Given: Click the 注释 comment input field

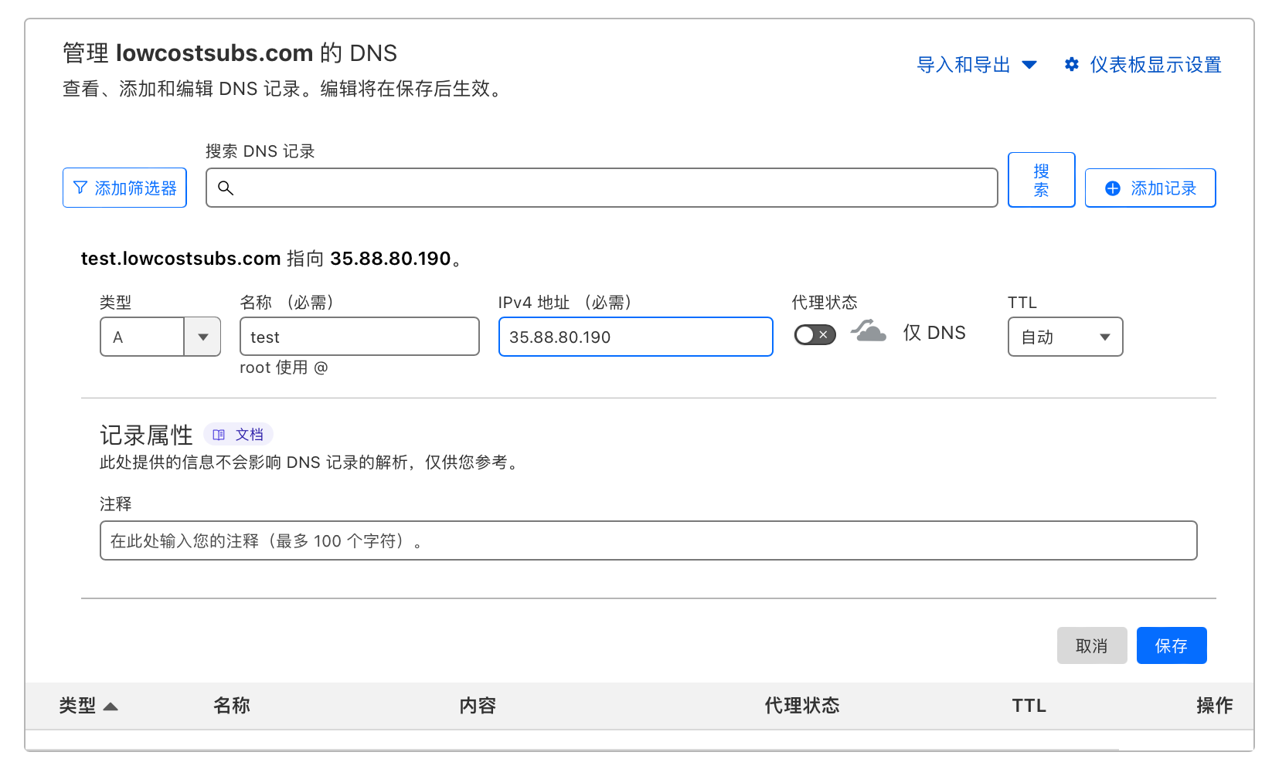Looking at the screenshot, I should coord(648,540).
